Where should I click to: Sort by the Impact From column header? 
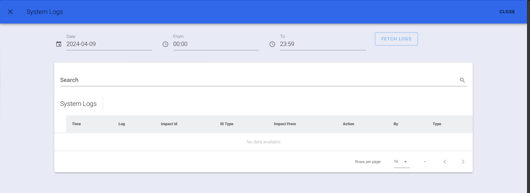tap(285, 124)
